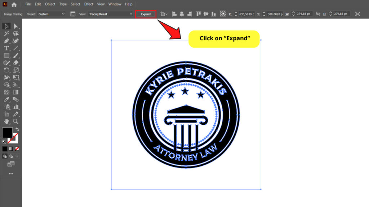
Task: Open the File menu
Action: point(28,4)
